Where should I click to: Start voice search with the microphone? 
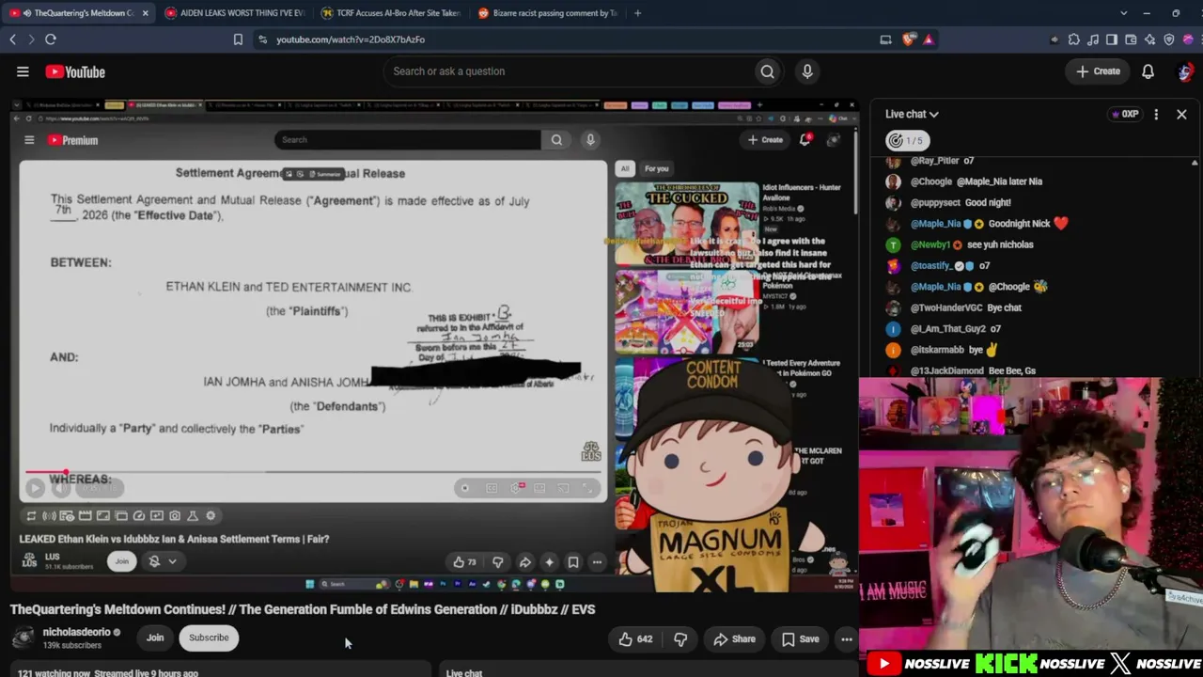[807, 71]
